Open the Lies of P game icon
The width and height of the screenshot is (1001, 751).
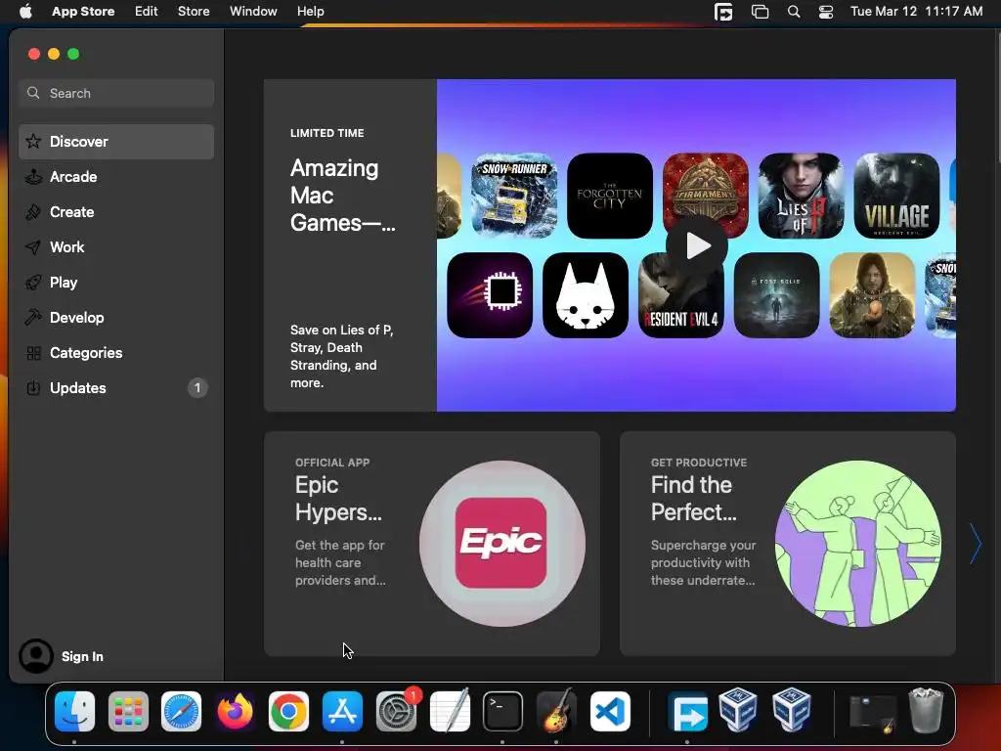802,196
